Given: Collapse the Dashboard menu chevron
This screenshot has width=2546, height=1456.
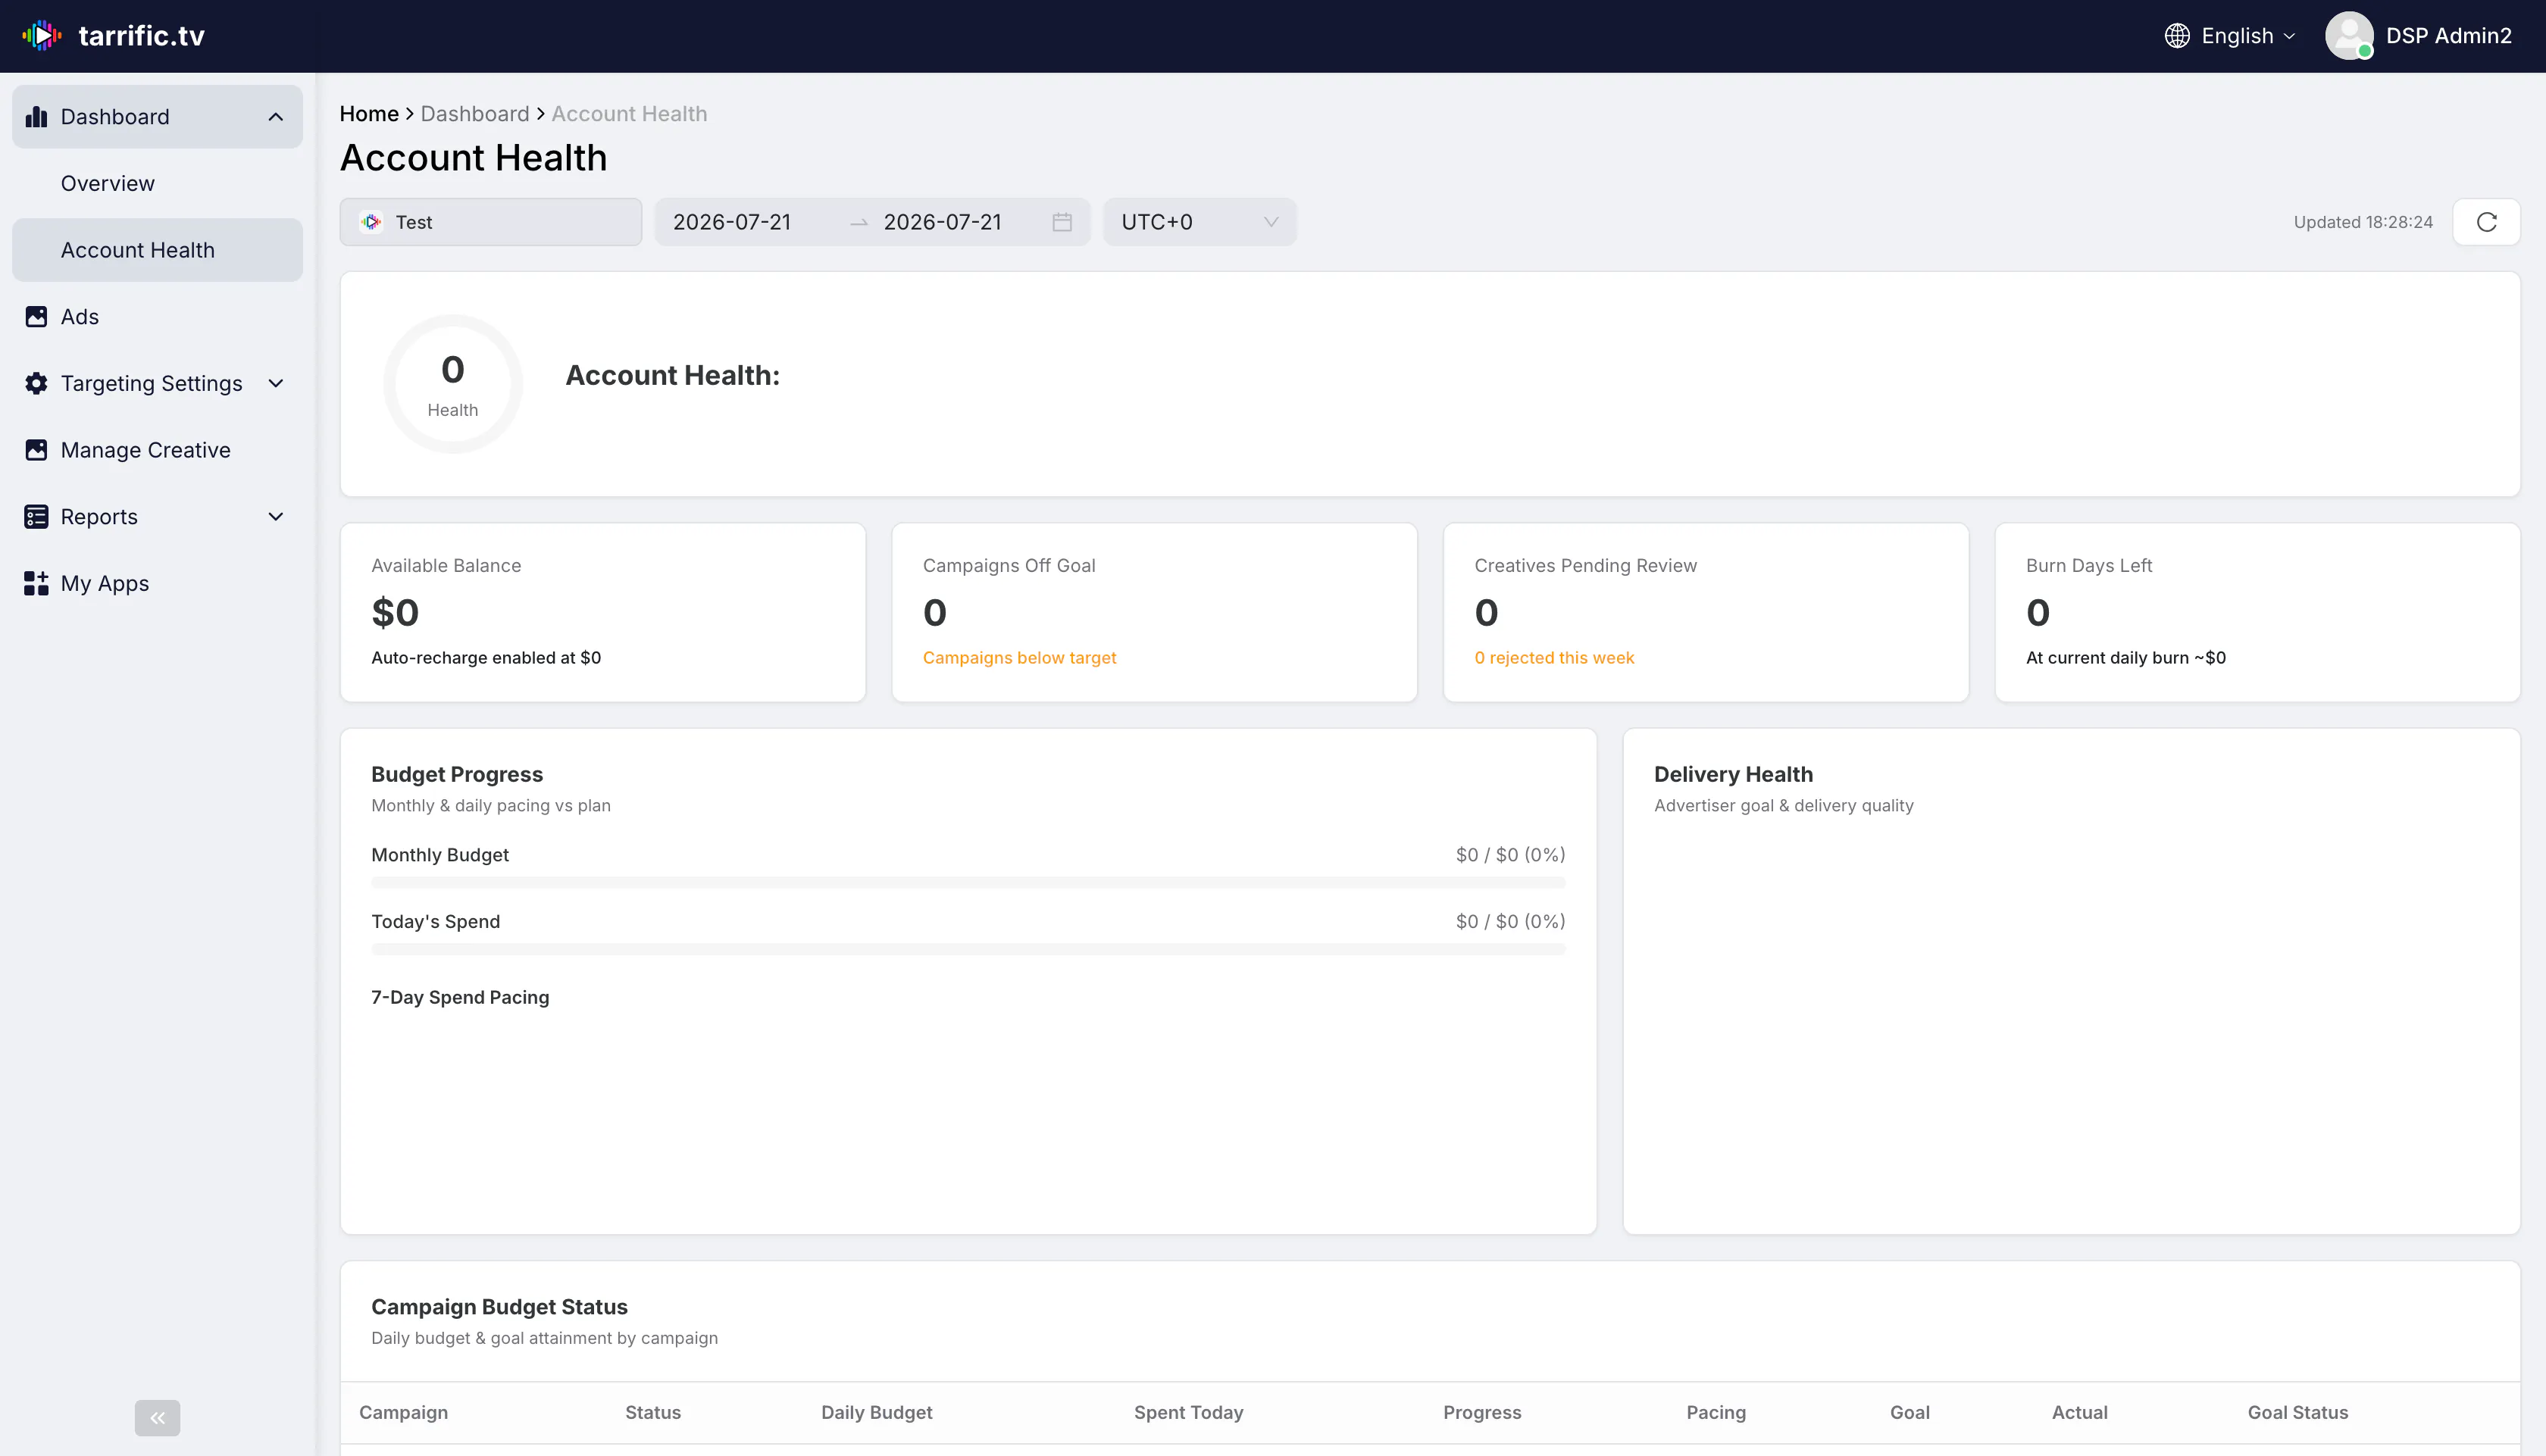Looking at the screenshot, I should pos(276,117).
